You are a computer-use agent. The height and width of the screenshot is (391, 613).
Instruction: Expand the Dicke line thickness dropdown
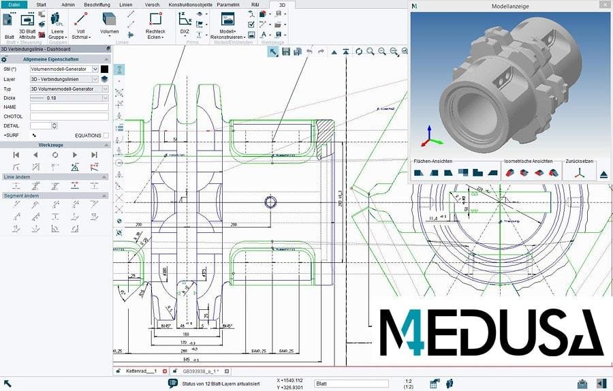(x=104, y=98)
